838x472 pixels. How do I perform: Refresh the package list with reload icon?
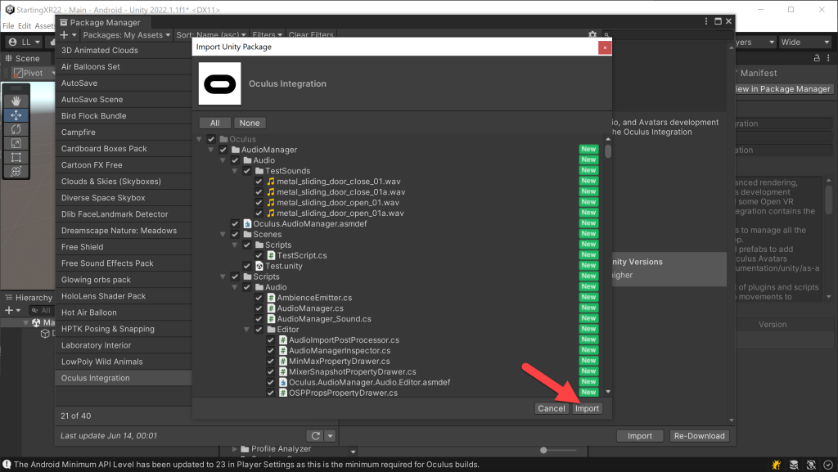(x=315, y=436)
